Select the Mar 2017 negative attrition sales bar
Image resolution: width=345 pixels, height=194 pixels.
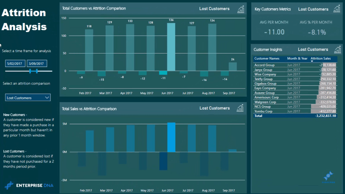point(102,164)
